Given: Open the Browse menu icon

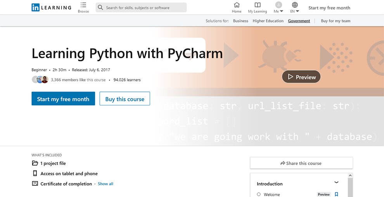Looking at the screenshot, I should tap(83, 5).
